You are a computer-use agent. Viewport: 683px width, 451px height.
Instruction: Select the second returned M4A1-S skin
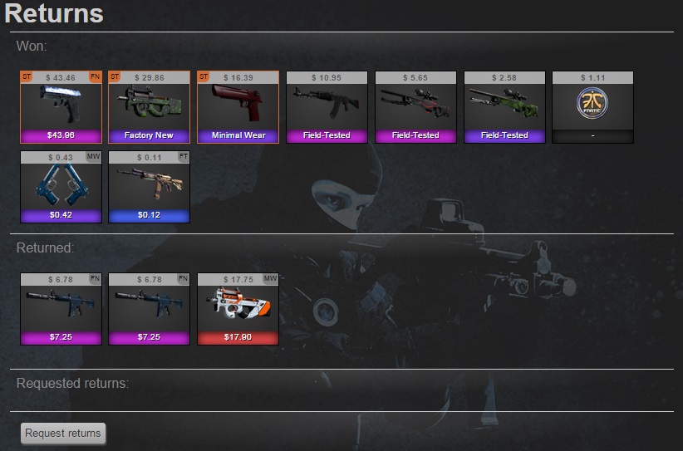tap(149, 309)
